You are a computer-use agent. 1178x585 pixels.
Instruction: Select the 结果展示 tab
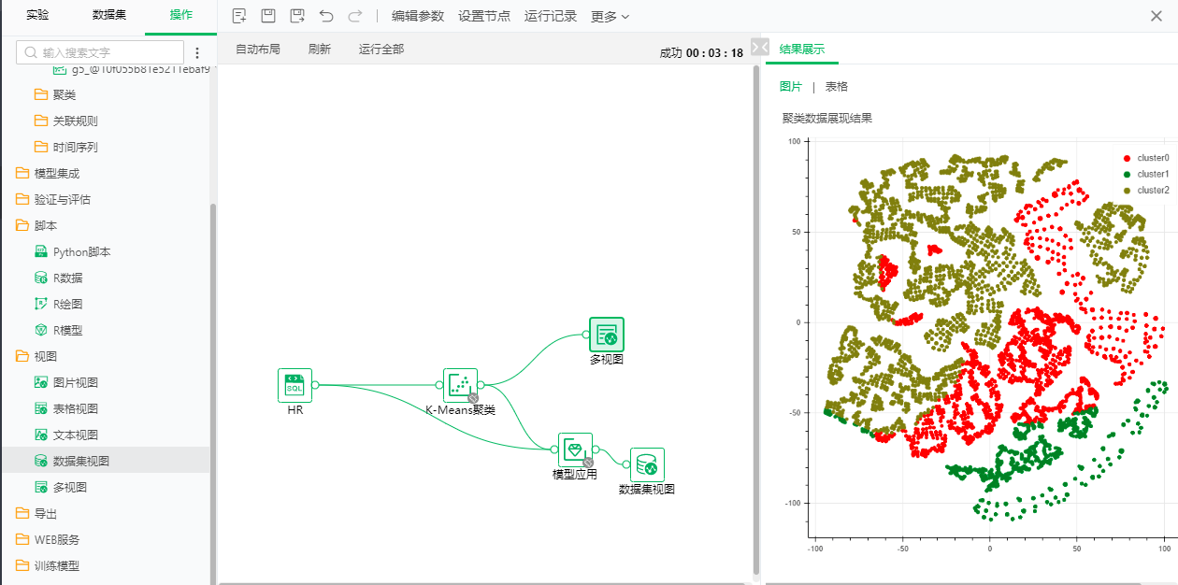pyautogui.click(x=802, y=50)
